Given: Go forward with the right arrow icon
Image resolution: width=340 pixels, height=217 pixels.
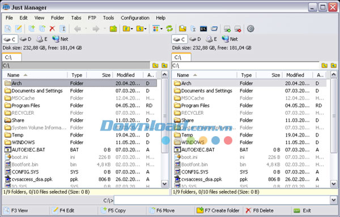Looking at the screenshot, I should coord(96,28).
